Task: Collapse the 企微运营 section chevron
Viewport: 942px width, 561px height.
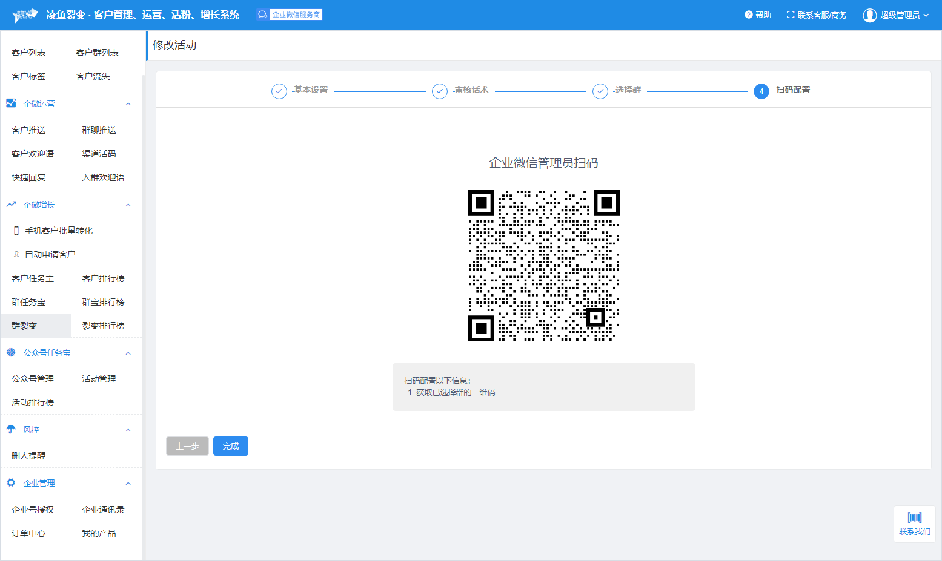Action: tap(128, 104)
